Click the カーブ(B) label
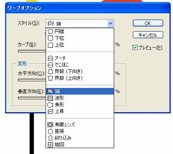 [27, 45]
